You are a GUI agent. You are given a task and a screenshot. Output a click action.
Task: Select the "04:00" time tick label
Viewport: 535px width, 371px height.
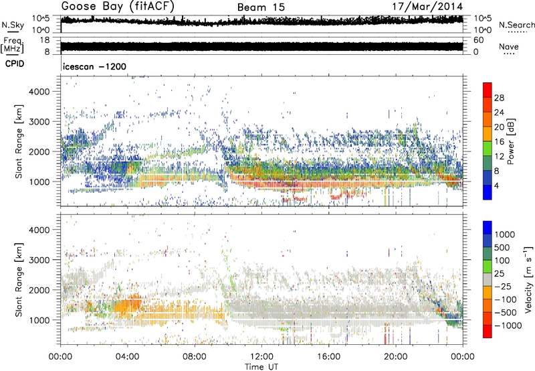(127, 357)
